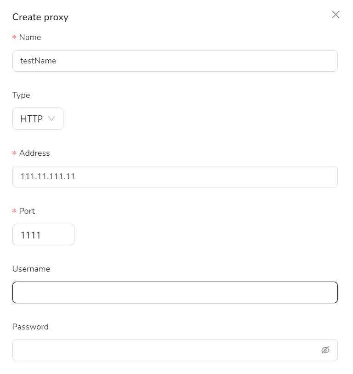The width and height of the screenshot is (353, 374).
Task: Click the Name field label
Action: [x=30, y=38]
